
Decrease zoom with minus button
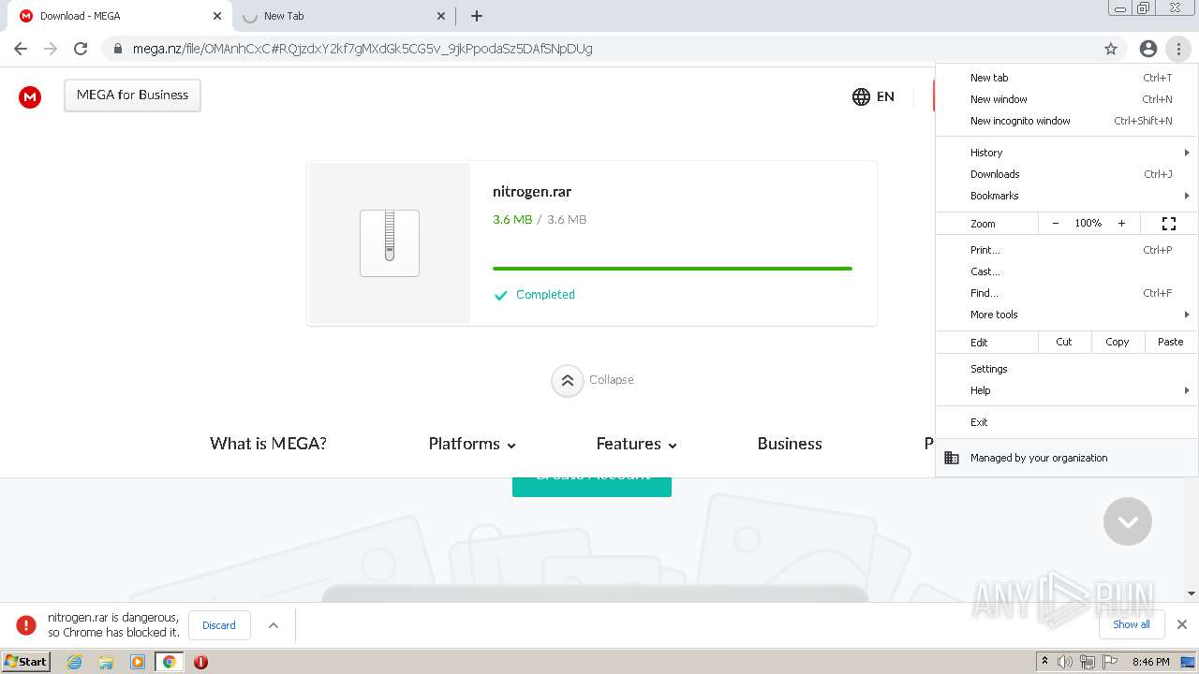tap(1056, 224)
